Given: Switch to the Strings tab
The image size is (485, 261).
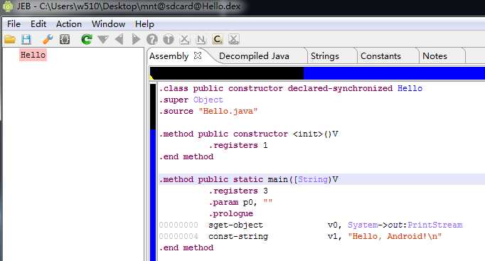Looking at the screenshot, I should [325, 56].
